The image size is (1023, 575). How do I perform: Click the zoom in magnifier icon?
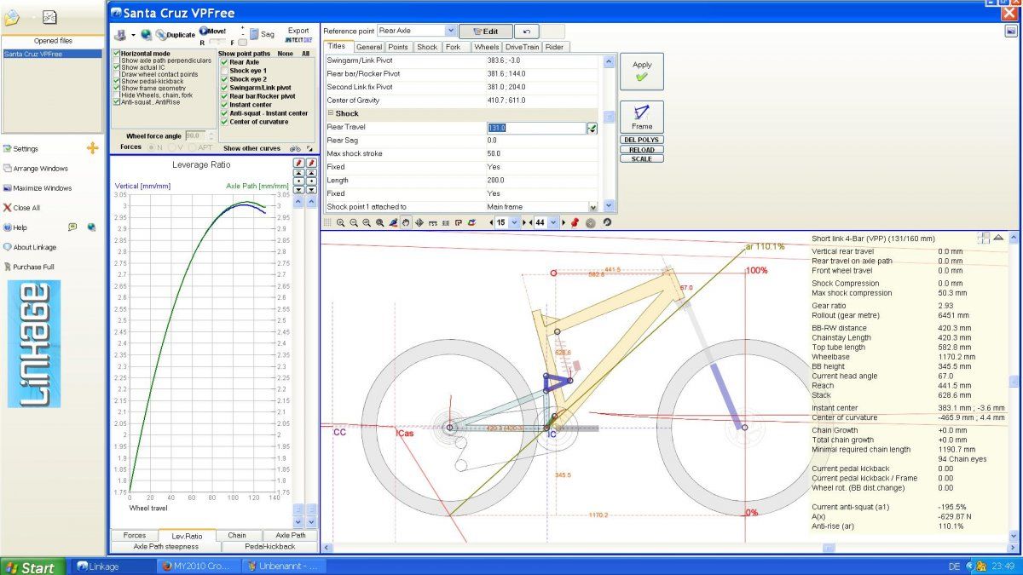click(341, 222)
